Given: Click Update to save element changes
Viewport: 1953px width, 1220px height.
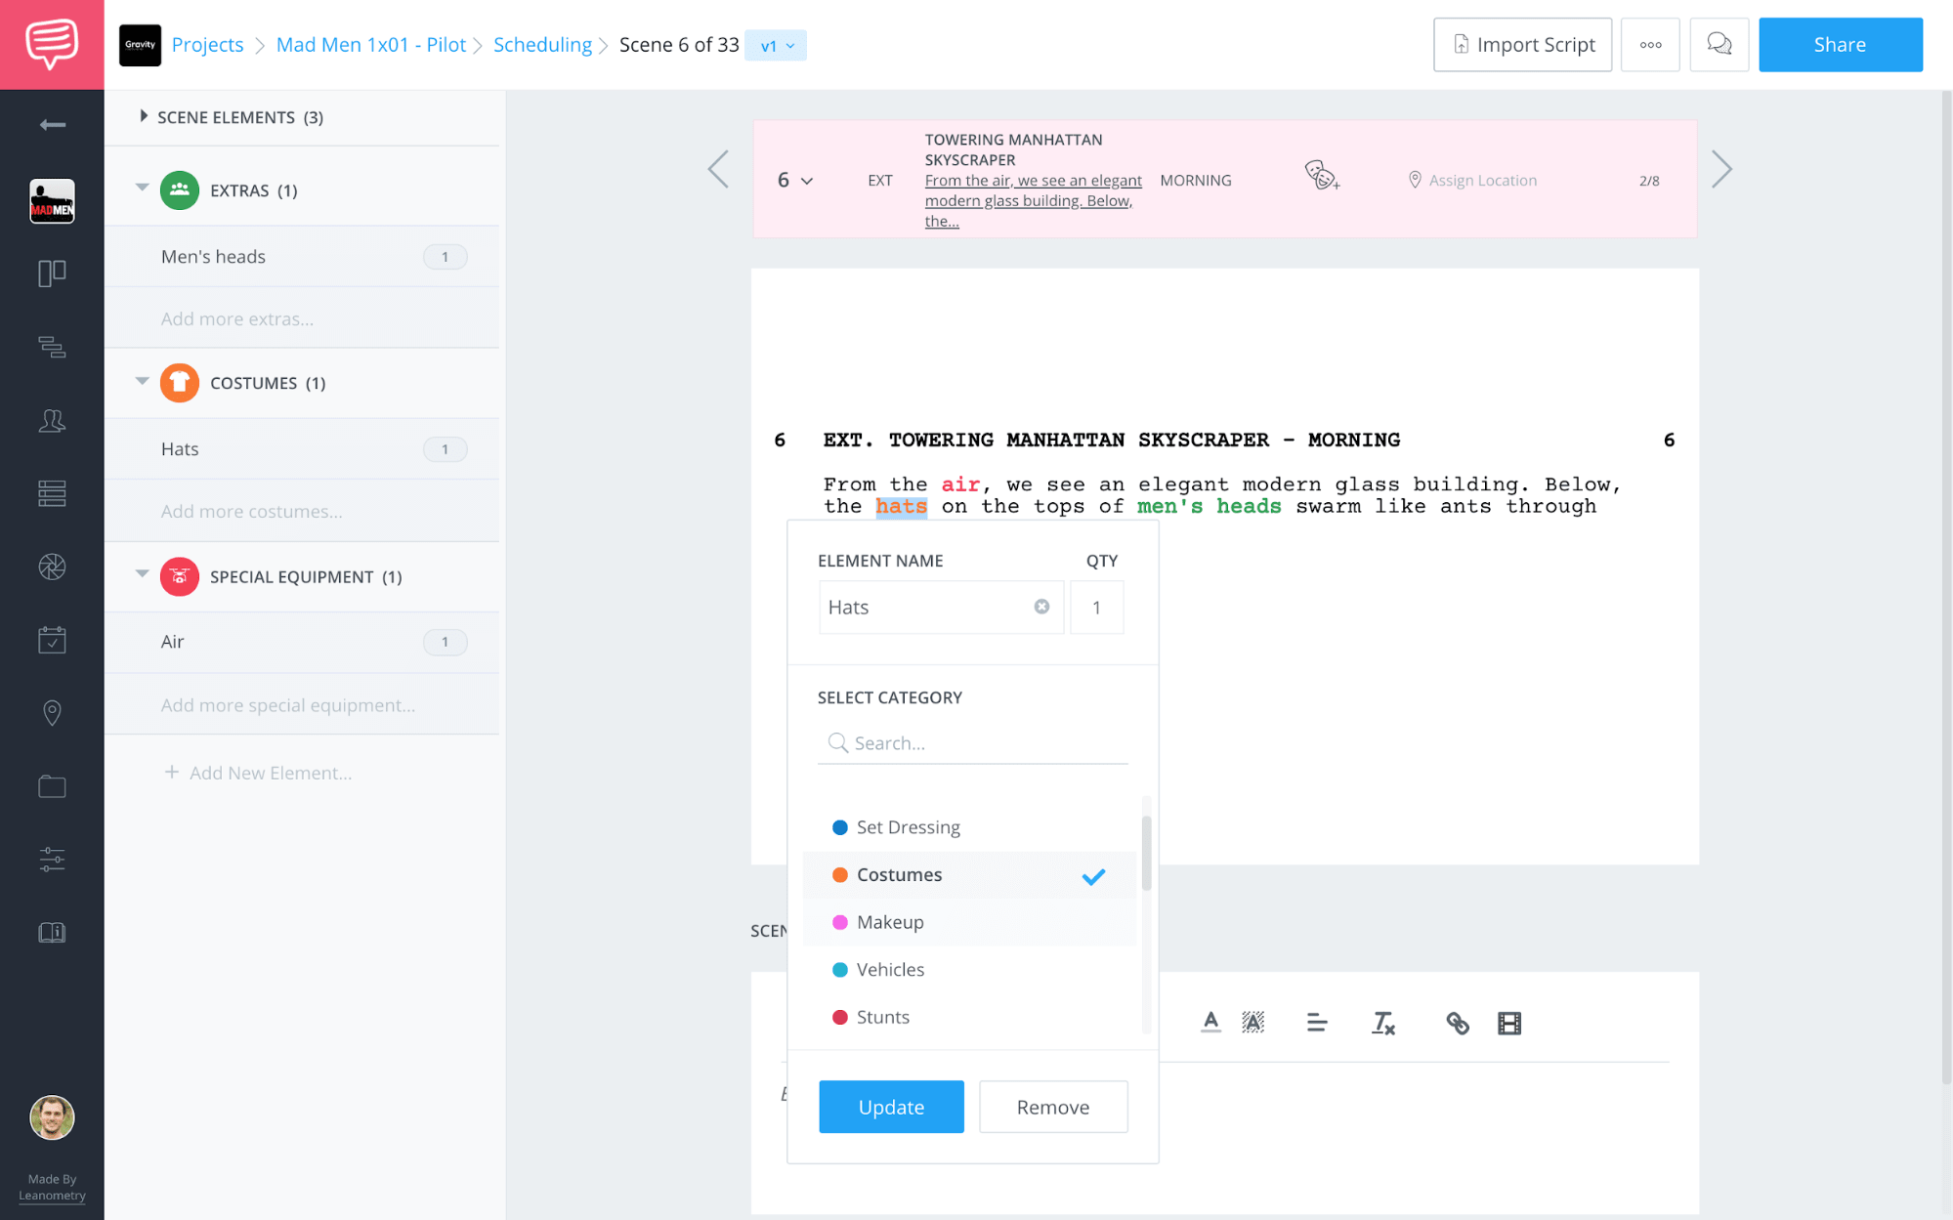Looking at the screenshot, I should pyautogui.click(x=891, y=1106).
